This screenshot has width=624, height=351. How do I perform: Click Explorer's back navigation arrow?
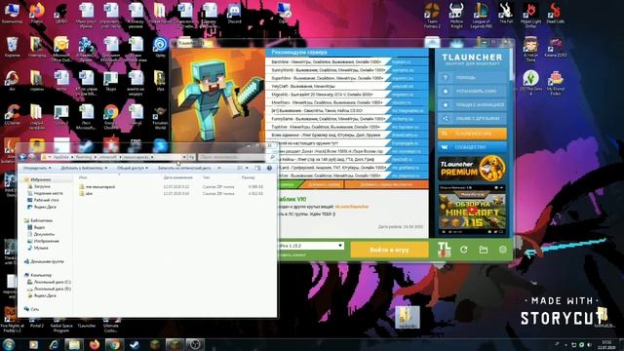(22, 157)
